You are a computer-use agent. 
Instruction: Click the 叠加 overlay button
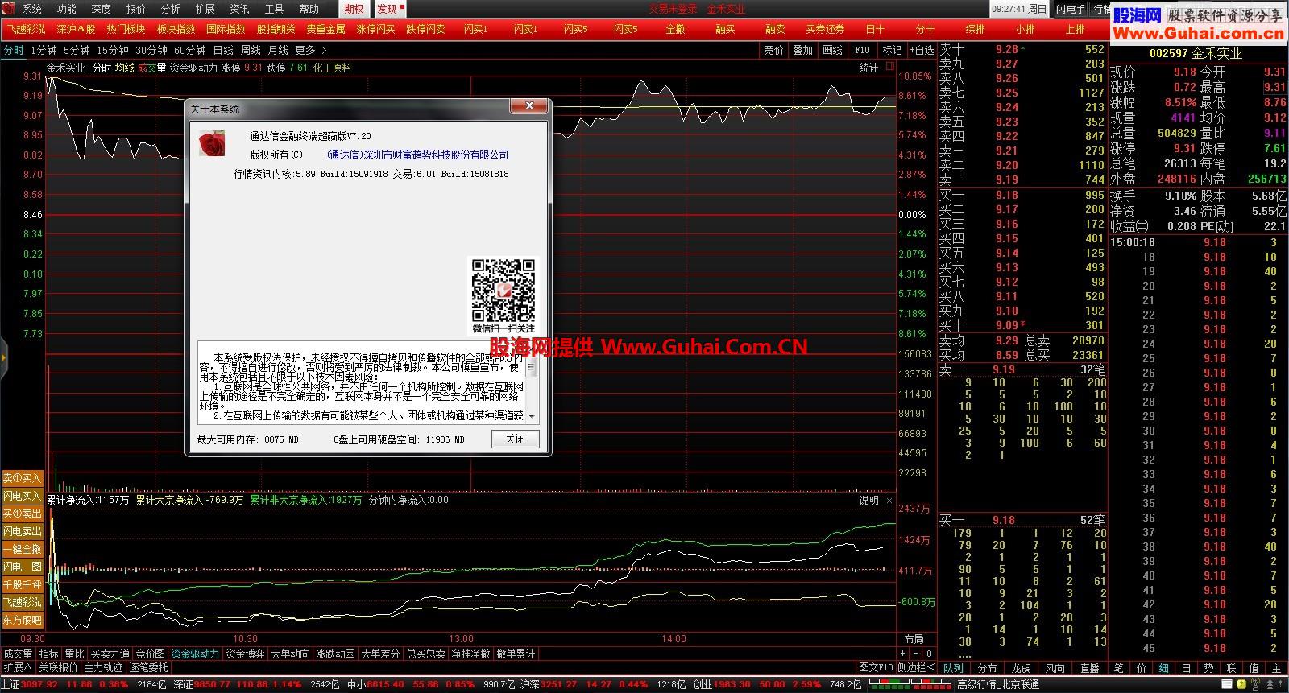803,50
